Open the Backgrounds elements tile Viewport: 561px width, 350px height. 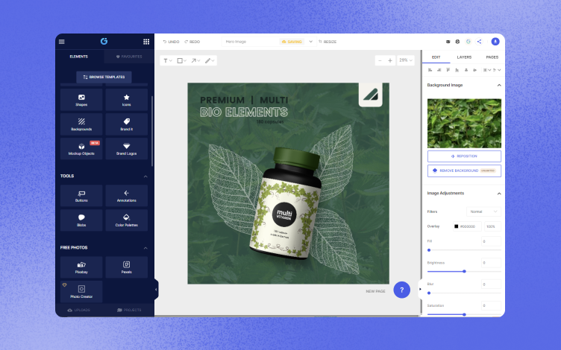[81, 124]
